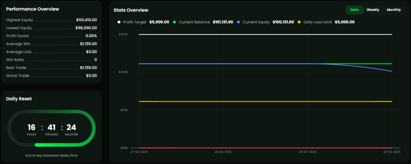Viewport: 411px width, 164px height.
Task: Click the 27-03-2026 date on chart axis
Action: pos(139,152)
